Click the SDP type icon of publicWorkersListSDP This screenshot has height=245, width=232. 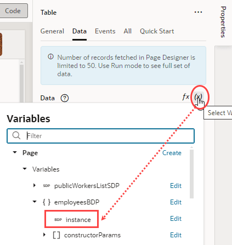(47, 186)
